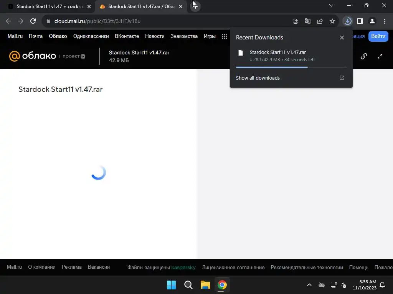Close the Recent Downloads popup

pos(342,38)
